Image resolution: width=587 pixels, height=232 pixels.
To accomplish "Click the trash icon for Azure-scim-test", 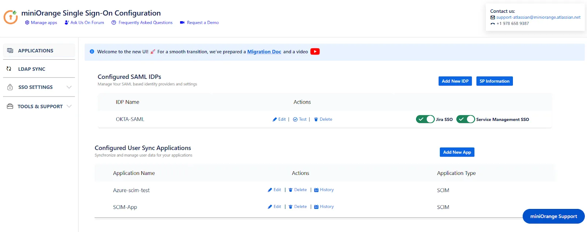I will tap(291, 190).
